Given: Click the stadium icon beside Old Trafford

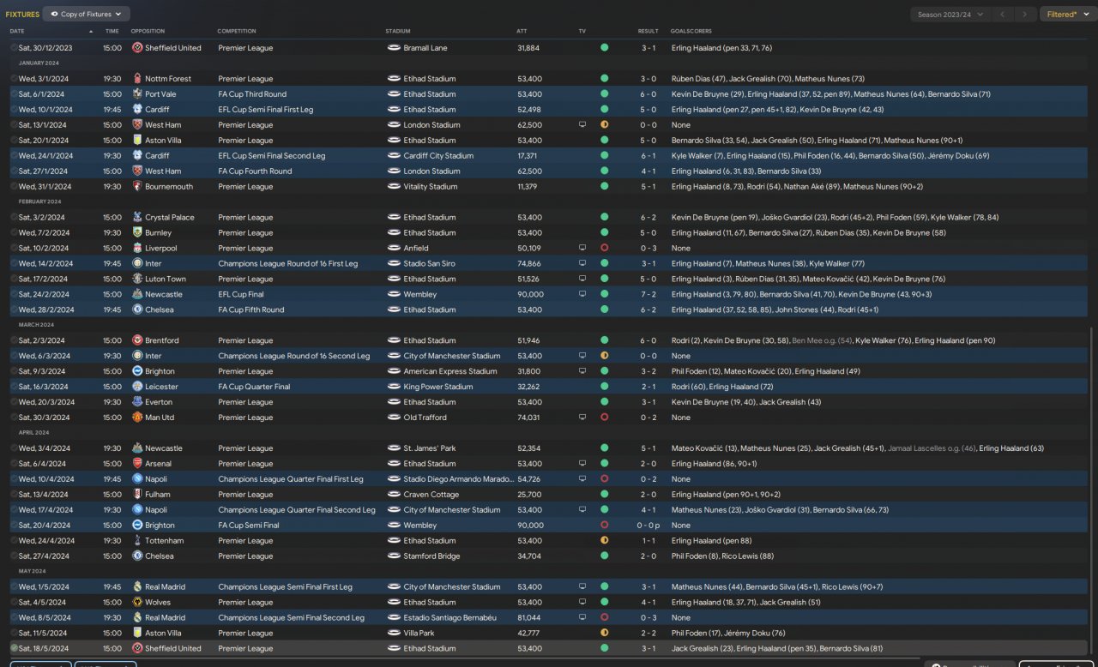Looking at the screenshot, I should pos(394,418).
